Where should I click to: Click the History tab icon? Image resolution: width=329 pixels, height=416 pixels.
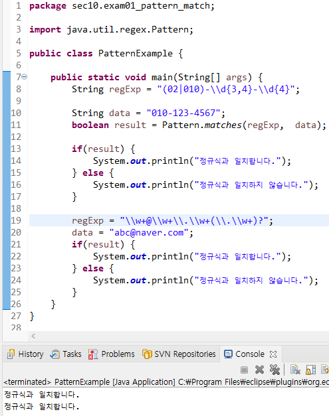click(11, 354)
